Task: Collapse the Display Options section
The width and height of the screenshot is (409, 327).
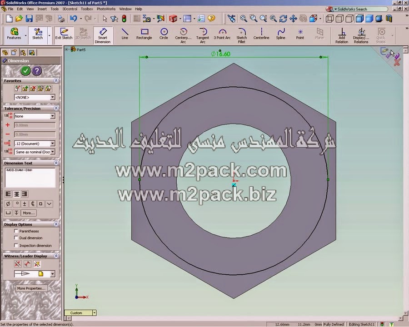Action: point(56,224)
